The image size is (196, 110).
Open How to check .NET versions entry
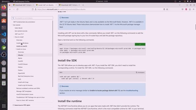click(25, 101)
